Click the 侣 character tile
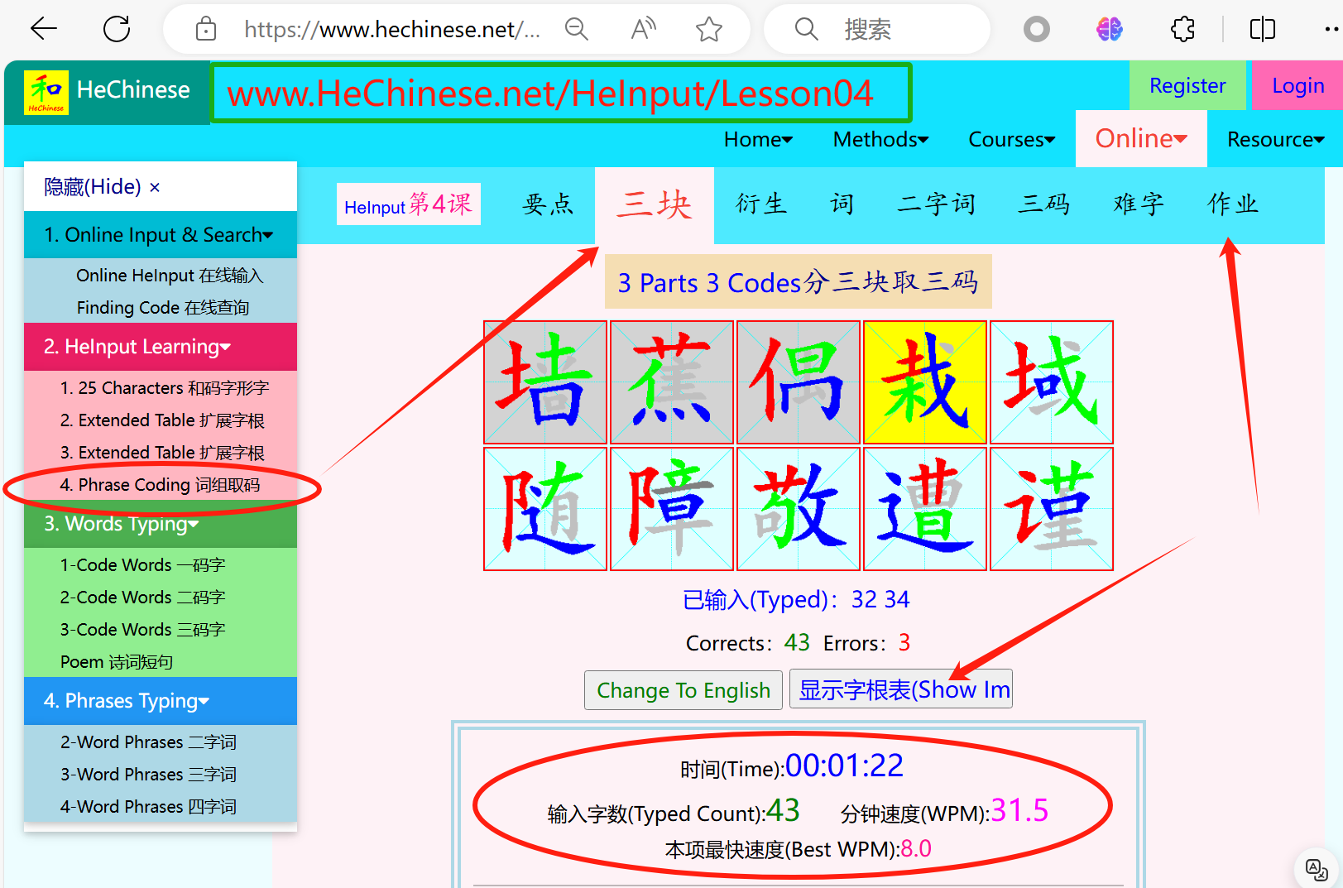Screen dimensions: 1343x888 (x=799, y=382)
